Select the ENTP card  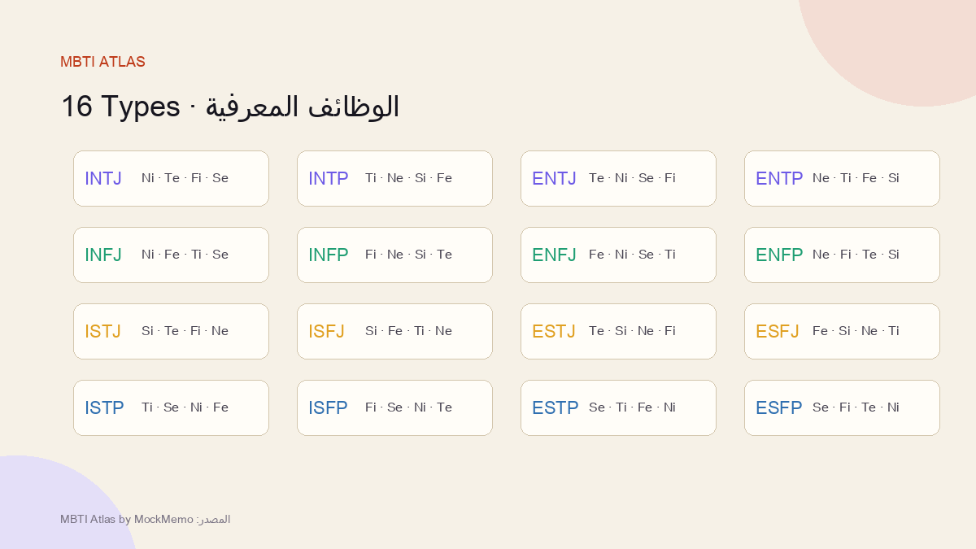point(842,178)
